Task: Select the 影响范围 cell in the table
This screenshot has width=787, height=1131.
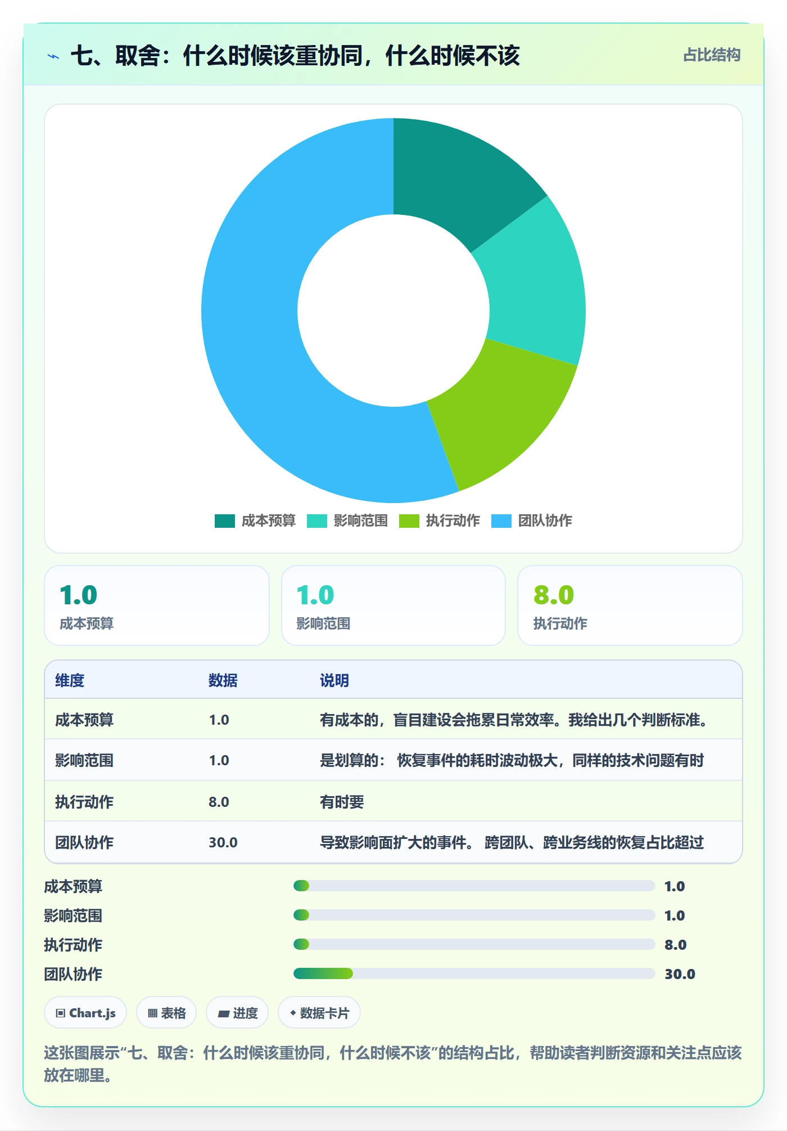Action: tap(84, 760)
